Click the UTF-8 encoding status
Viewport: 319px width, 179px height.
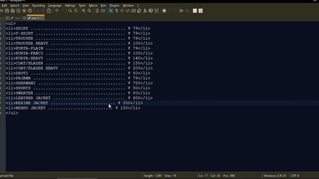[295, 176]
